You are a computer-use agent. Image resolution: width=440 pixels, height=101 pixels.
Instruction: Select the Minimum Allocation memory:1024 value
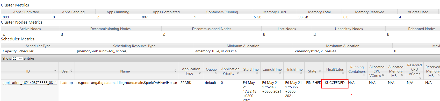tap(216, 51)
